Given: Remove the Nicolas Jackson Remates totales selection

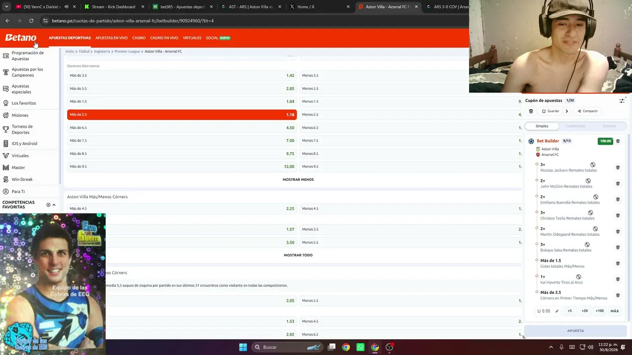Looking at the screenshot, I should pyautogui.click(x=618, y=168).
